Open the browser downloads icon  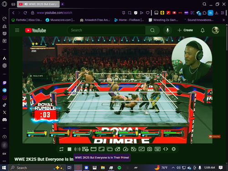[x=217, y=13]
